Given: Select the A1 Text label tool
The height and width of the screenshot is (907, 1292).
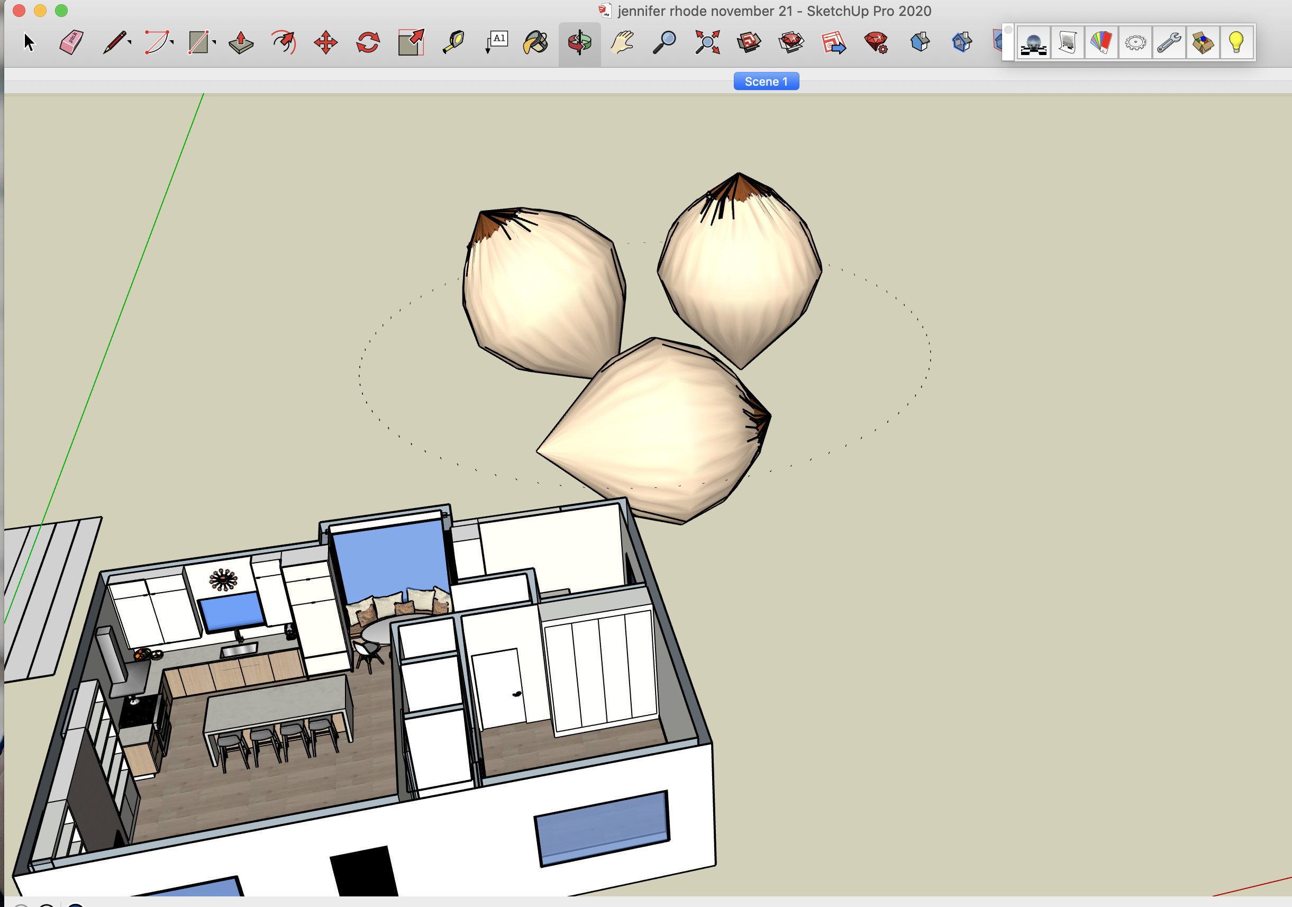Looking at the screenshot, I should click(x=496, y=42).
